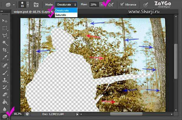Click the Flow 20% input field
Image resolution: width=182 pixels, height=120 pixels.
click(94, 5)
